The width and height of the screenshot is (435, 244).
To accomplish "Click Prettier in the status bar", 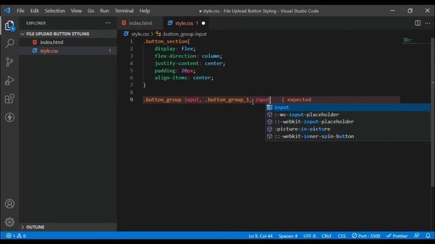I will tap(397, 236).
